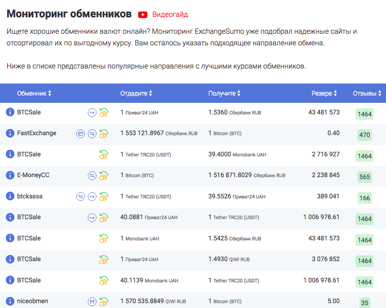386x308 pixels.
Task: Select '40.1139 Monobank UAH' cell
Action: click(x=149, y=280)
